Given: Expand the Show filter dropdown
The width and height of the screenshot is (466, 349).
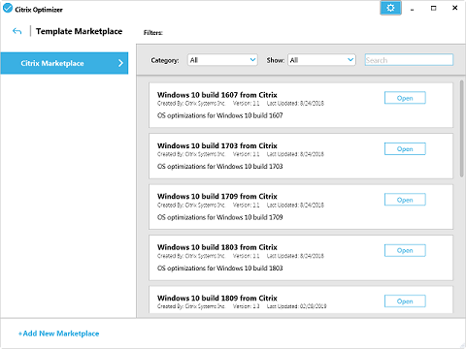Looking at the screenshot, I should [x=321, y=60].
